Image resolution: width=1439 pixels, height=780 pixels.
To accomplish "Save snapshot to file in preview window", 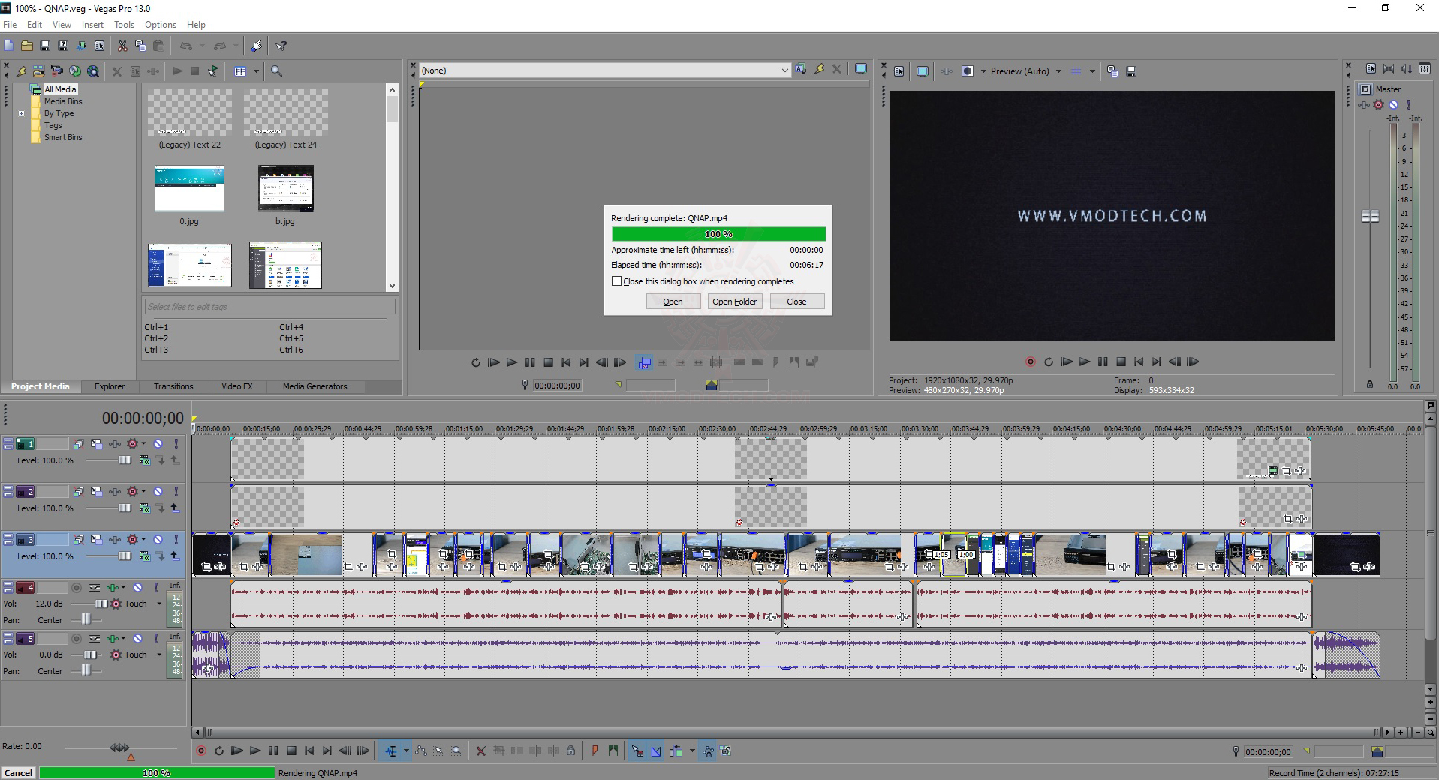I will (1131, 71).
